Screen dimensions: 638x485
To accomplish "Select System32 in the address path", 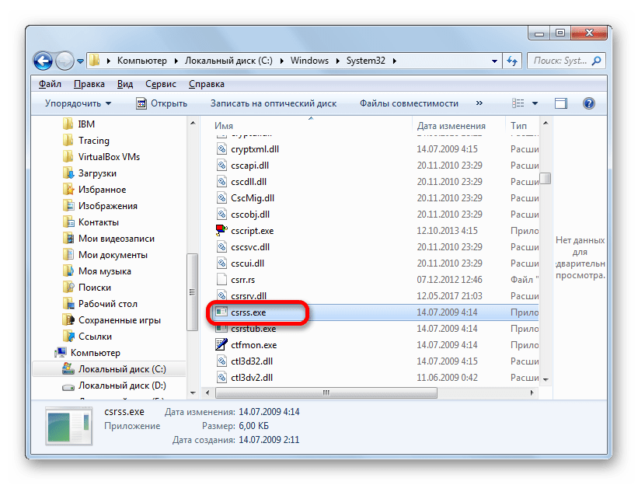I will tap(365, 61).
